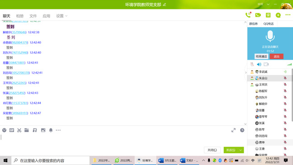This screenshot has height=165, width=293.
Task: Toggle camera sharing in voice panel
Action: coord(266,64)
